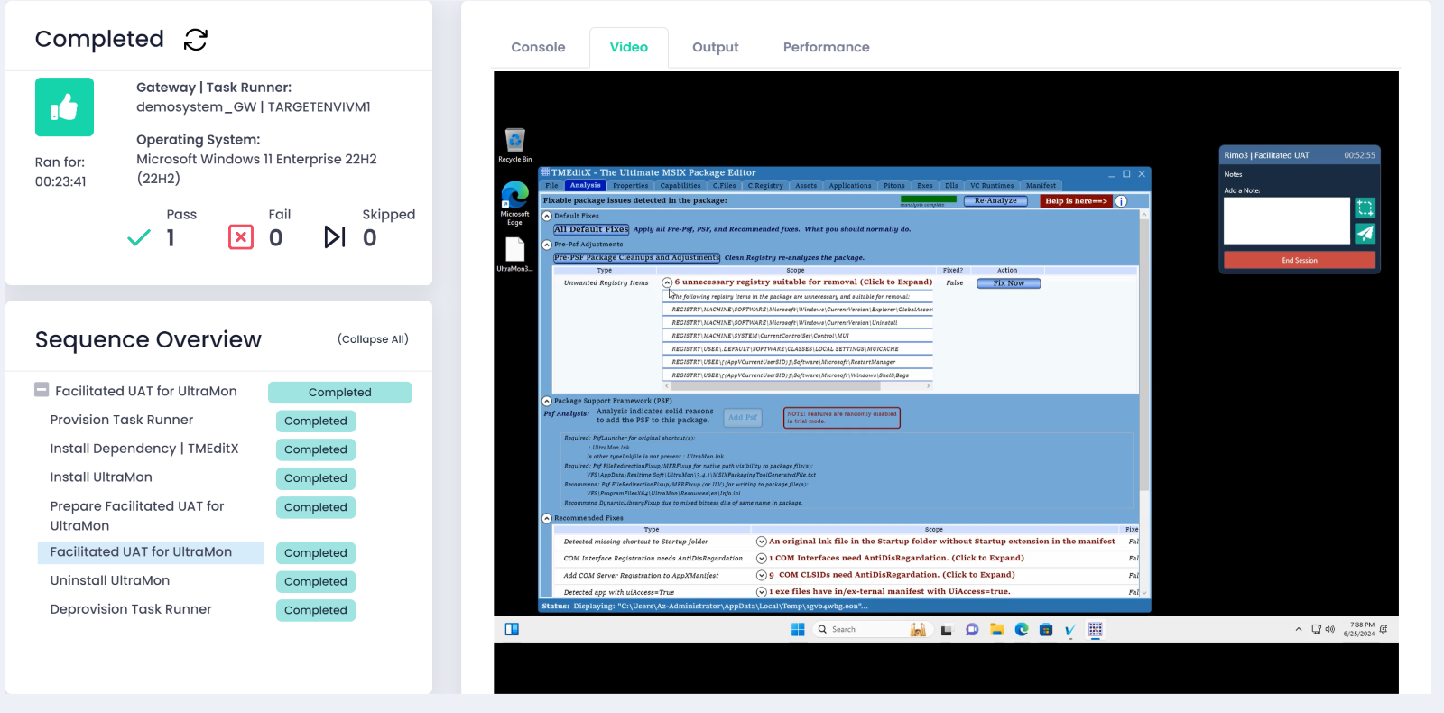Collapse the Default Fixes section
The image size is (1444, 713).
(547, 216)
